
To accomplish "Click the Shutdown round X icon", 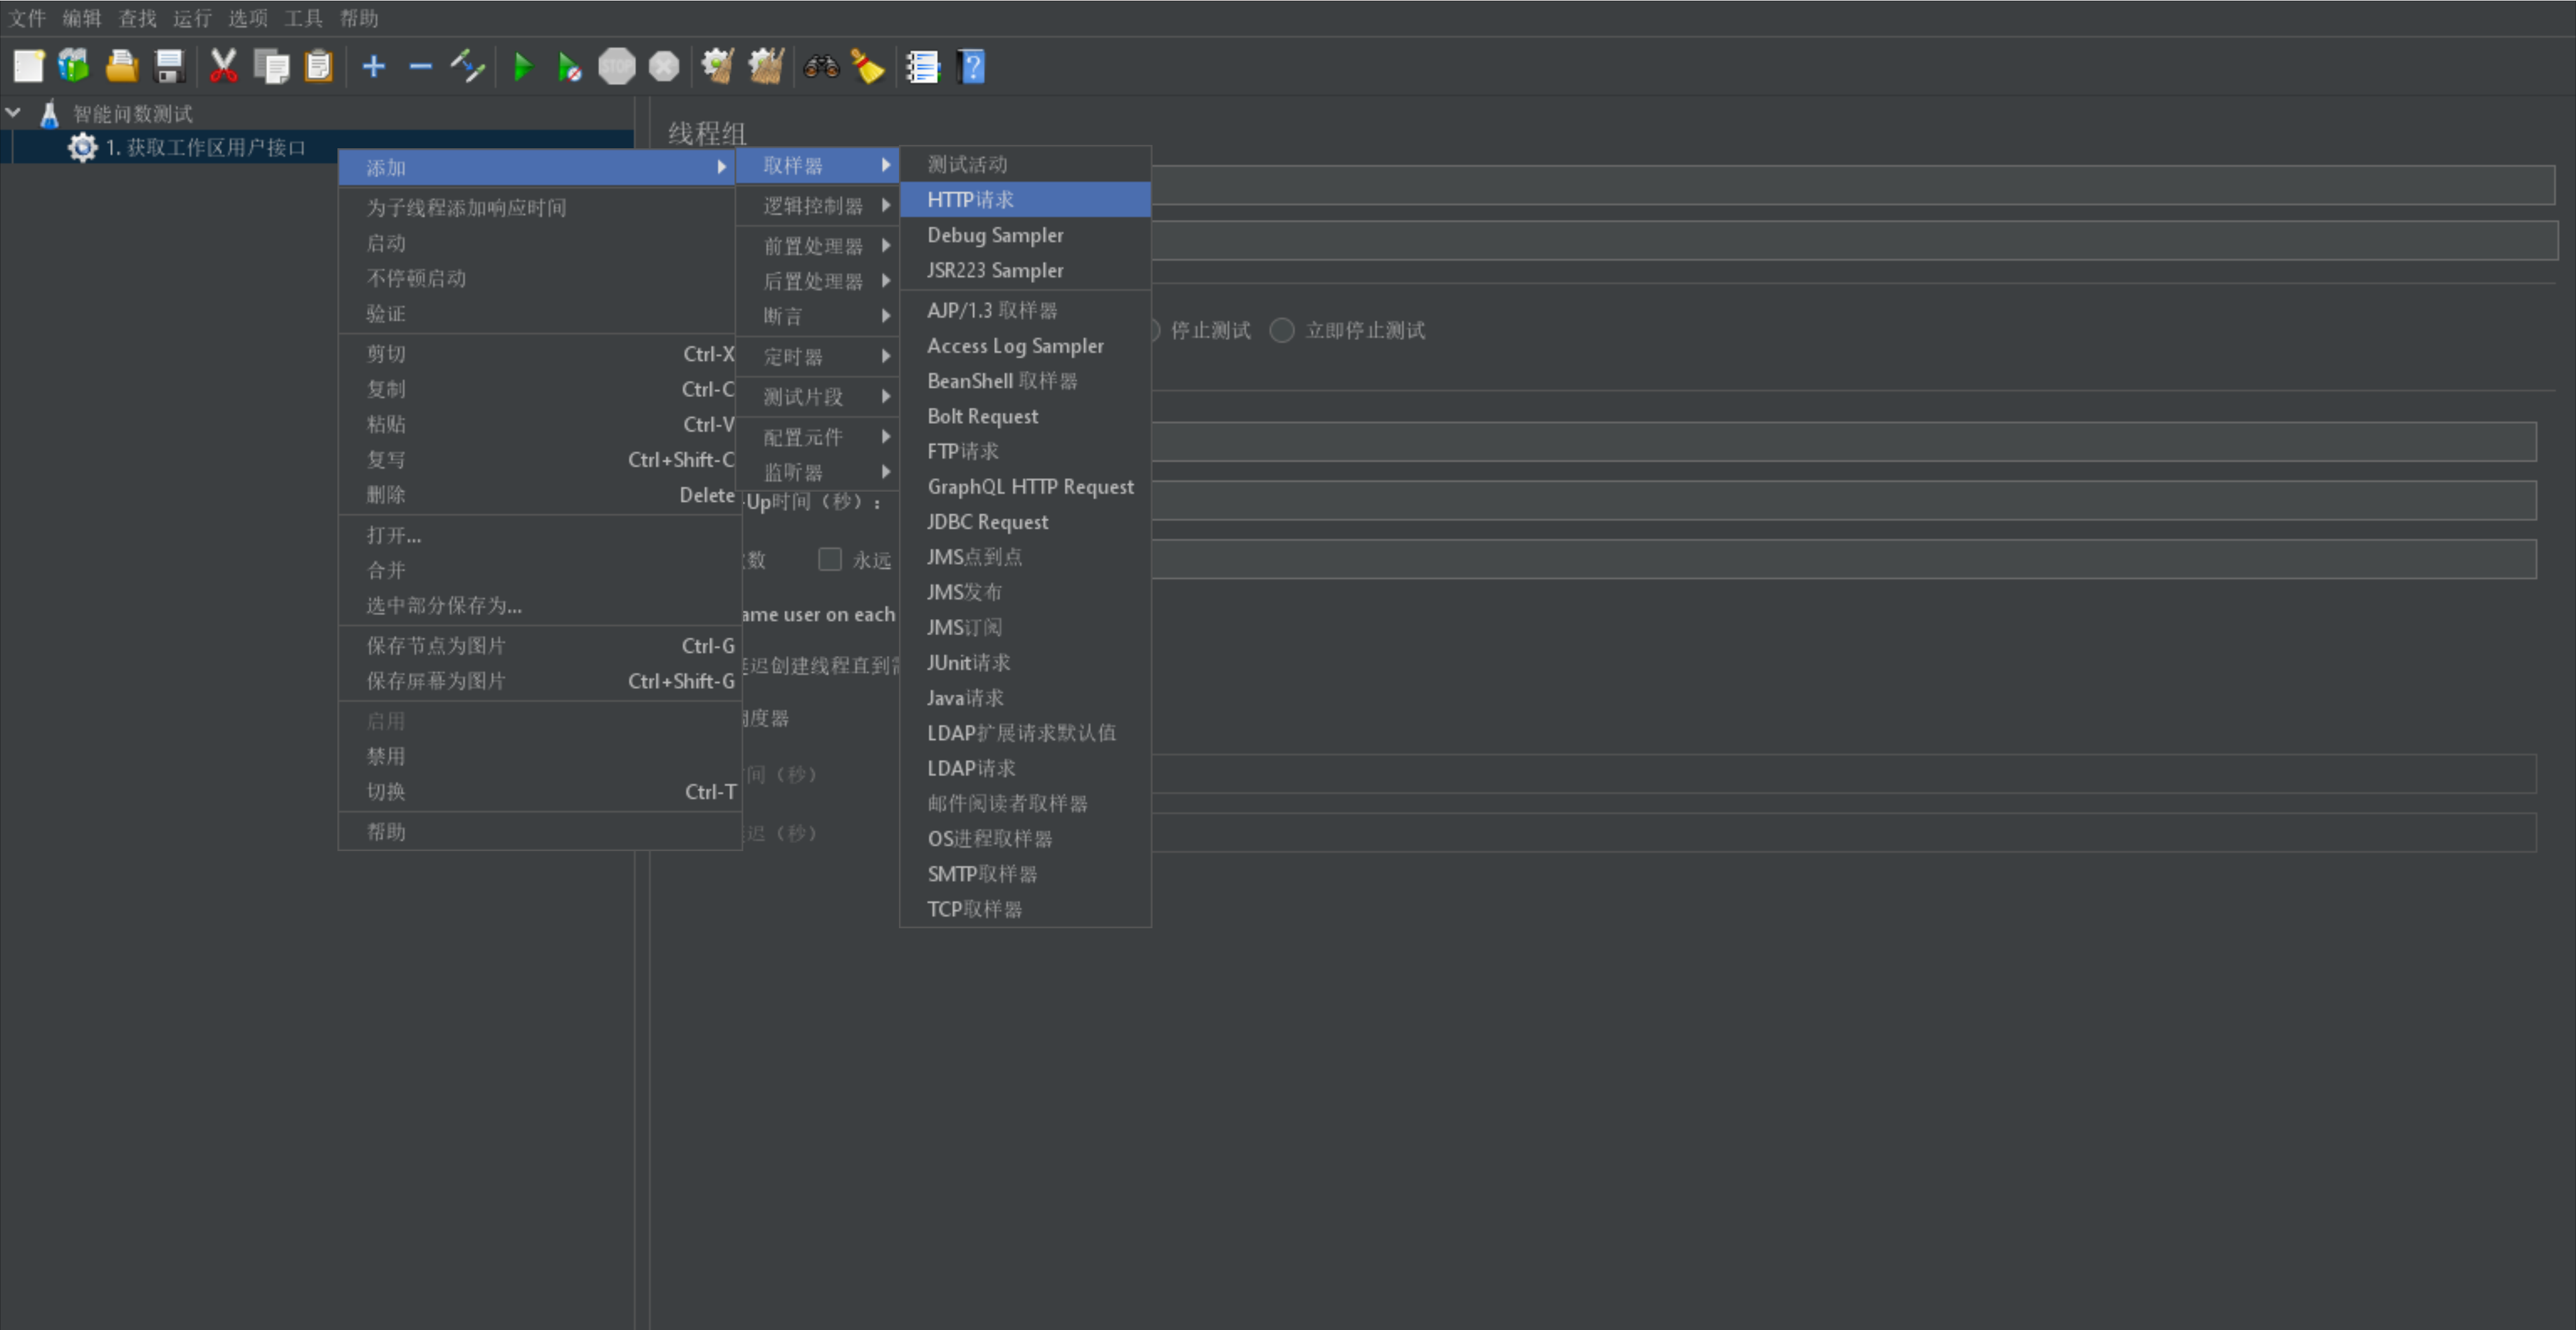I will (x=664, y=67).
